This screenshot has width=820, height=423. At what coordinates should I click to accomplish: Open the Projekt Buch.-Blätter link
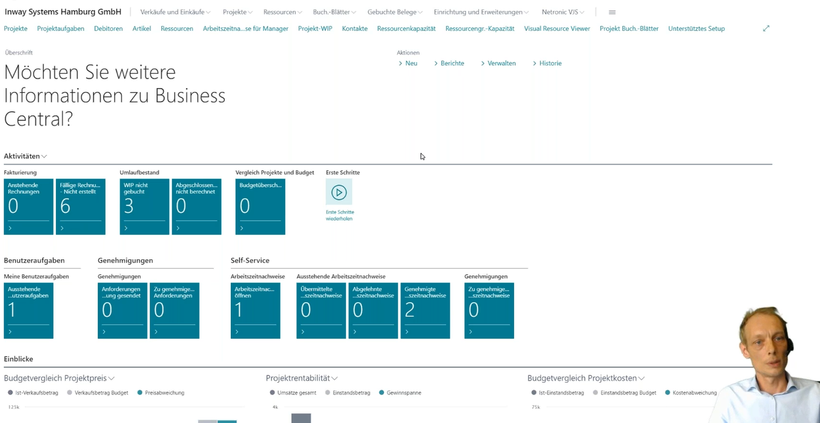pyautogui.click(x=629, y=29)
